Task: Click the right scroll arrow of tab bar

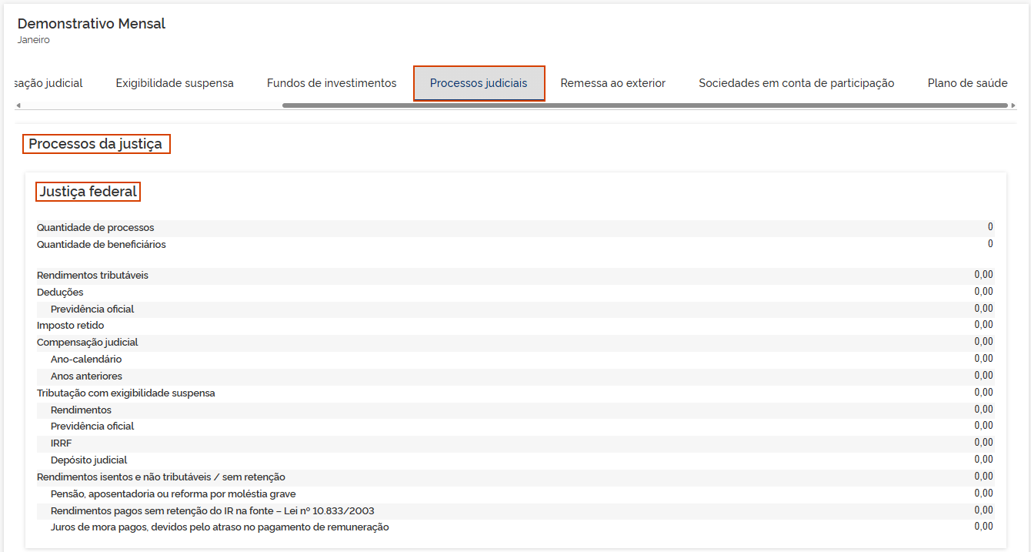Action: (1013, 105)
